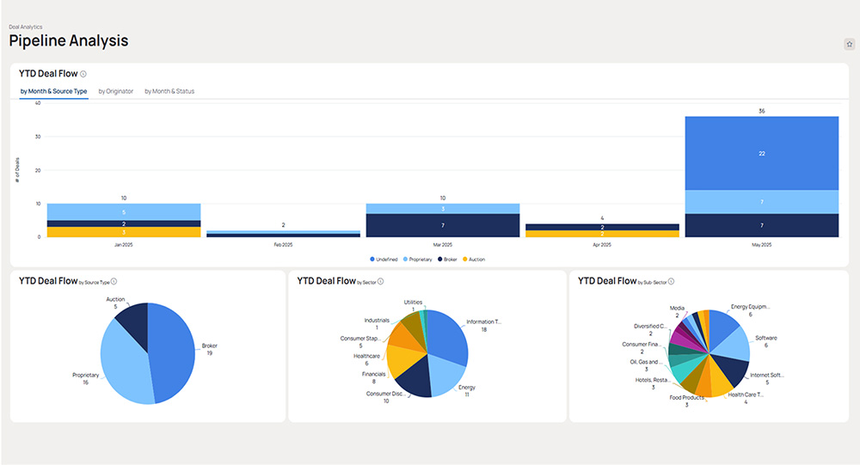
Task: Click the Deal Analytics breadcrumb link
Action: (x=25, y=27)
